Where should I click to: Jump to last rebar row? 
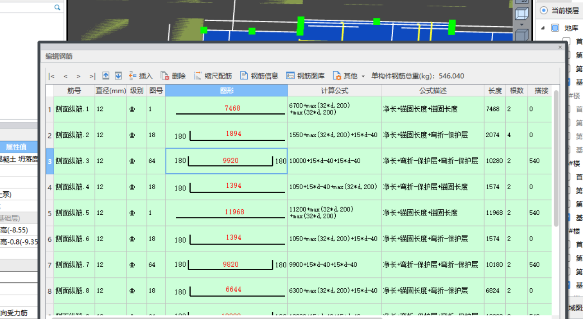coord(92,76)
